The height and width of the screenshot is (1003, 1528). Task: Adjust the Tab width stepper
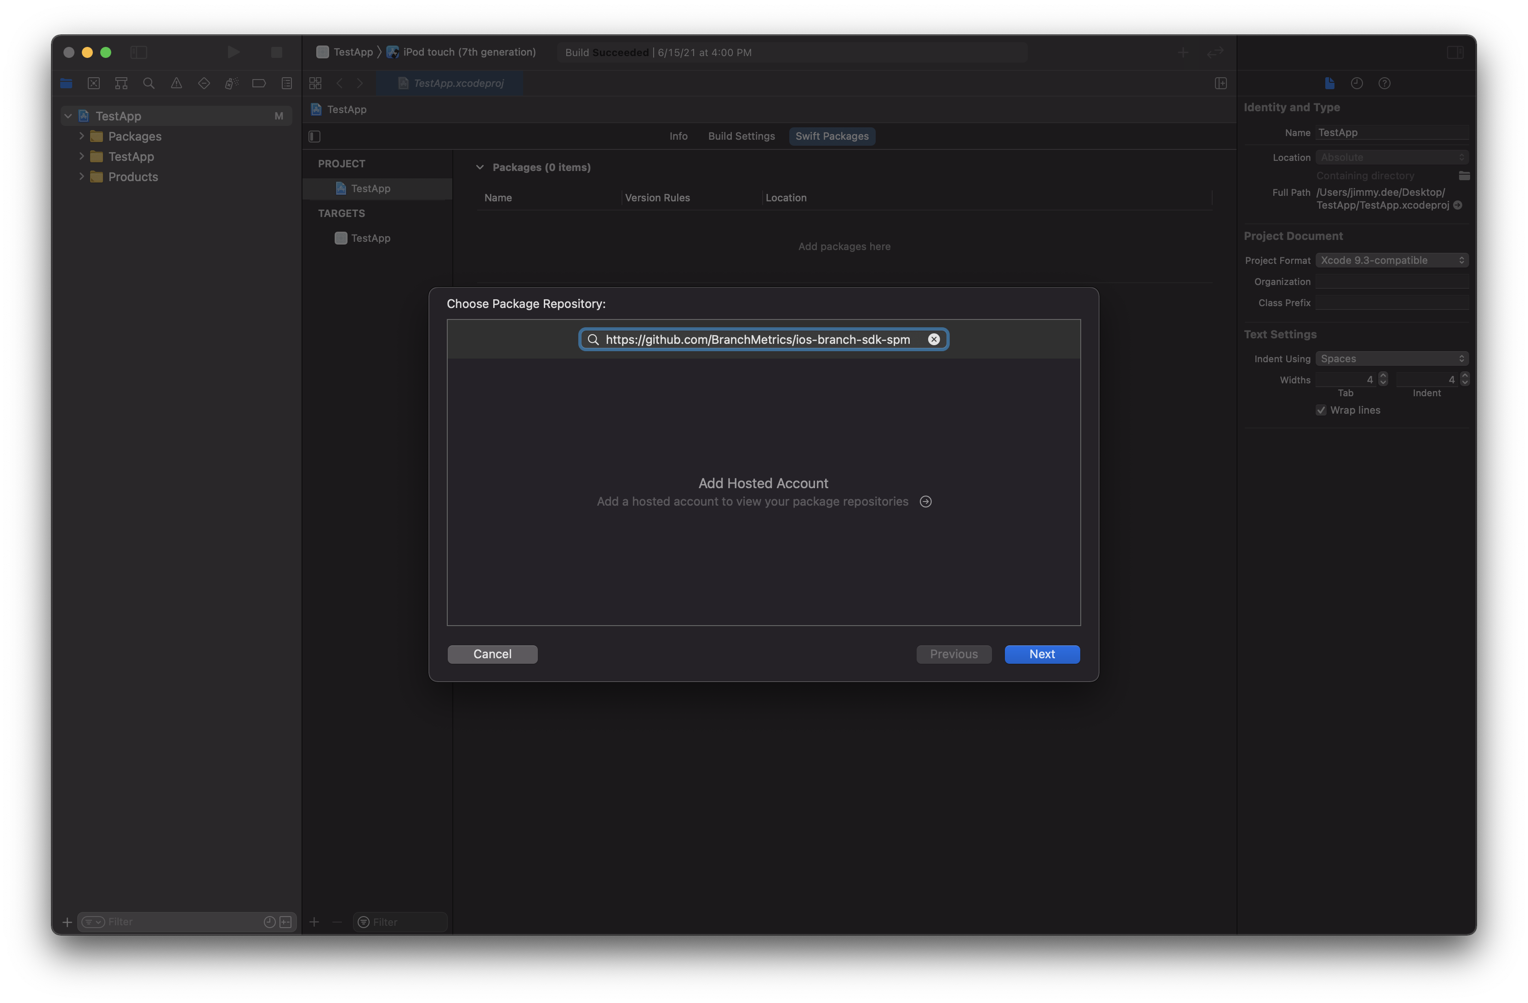tap(1384, 379)
